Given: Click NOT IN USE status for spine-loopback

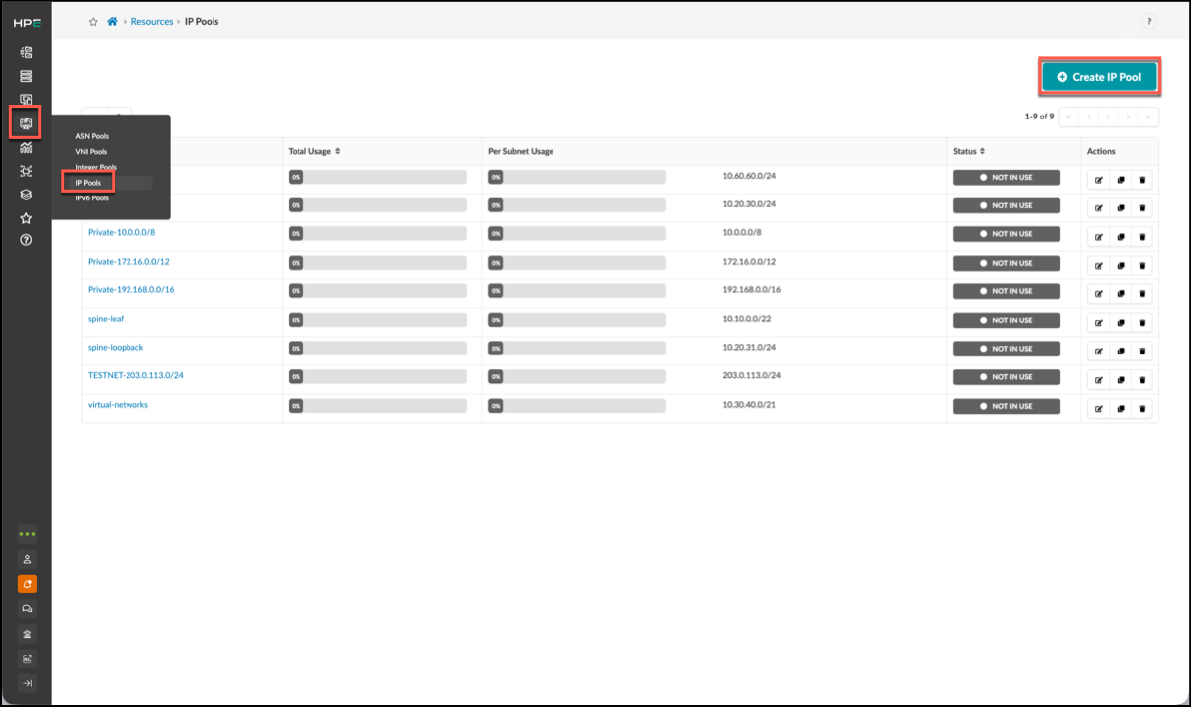Looking at the screenshot, I should [x=1006, y=349].
